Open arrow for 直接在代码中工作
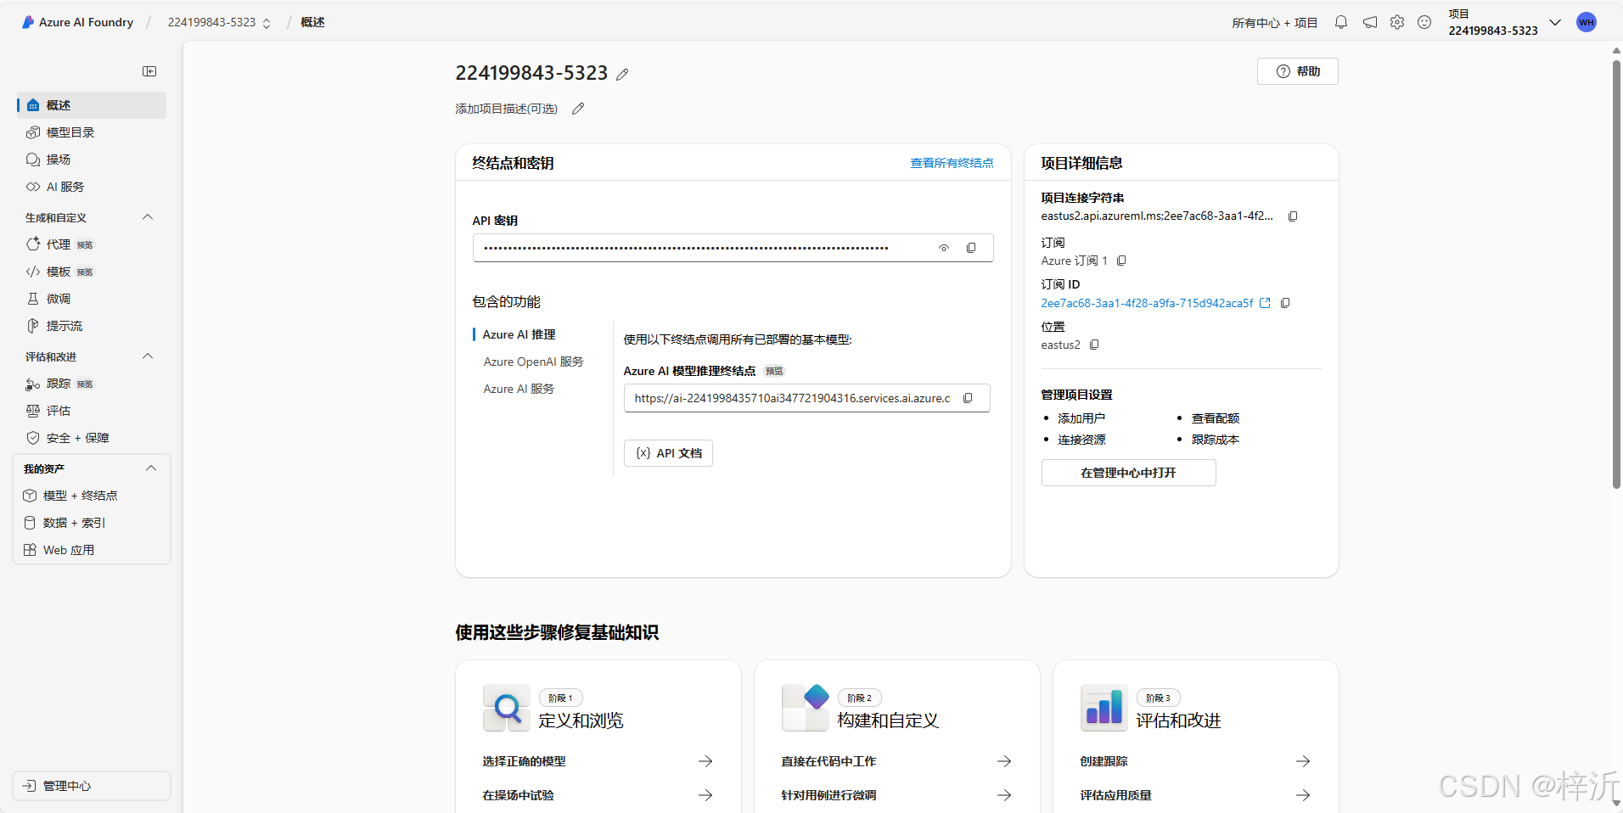 [1004, 761]
